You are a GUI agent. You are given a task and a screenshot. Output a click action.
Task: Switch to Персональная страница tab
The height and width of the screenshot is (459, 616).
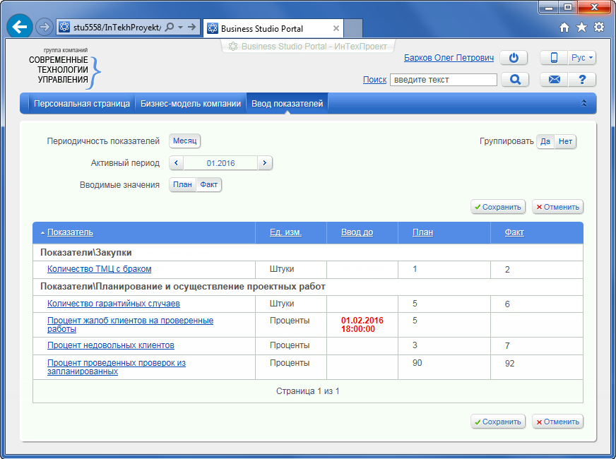tap(82, 104)
